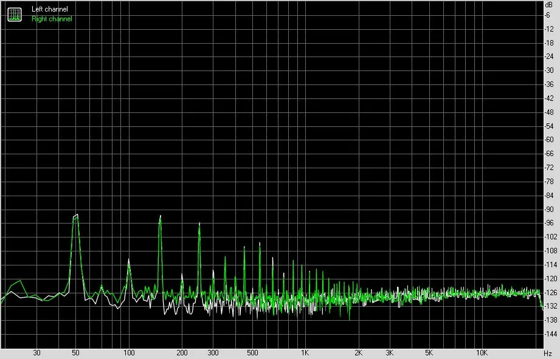Click the 150 Hz harmonic peak tip

click(161, 216)
